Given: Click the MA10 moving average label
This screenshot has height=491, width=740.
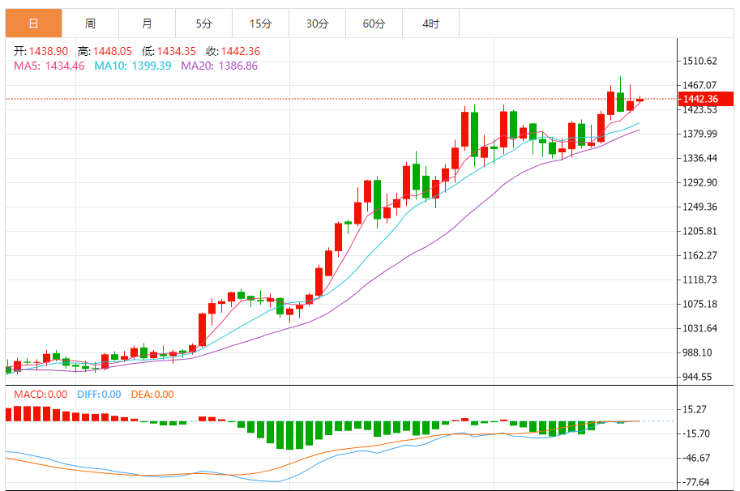Looking at the screenshot, I should [132, 66].
